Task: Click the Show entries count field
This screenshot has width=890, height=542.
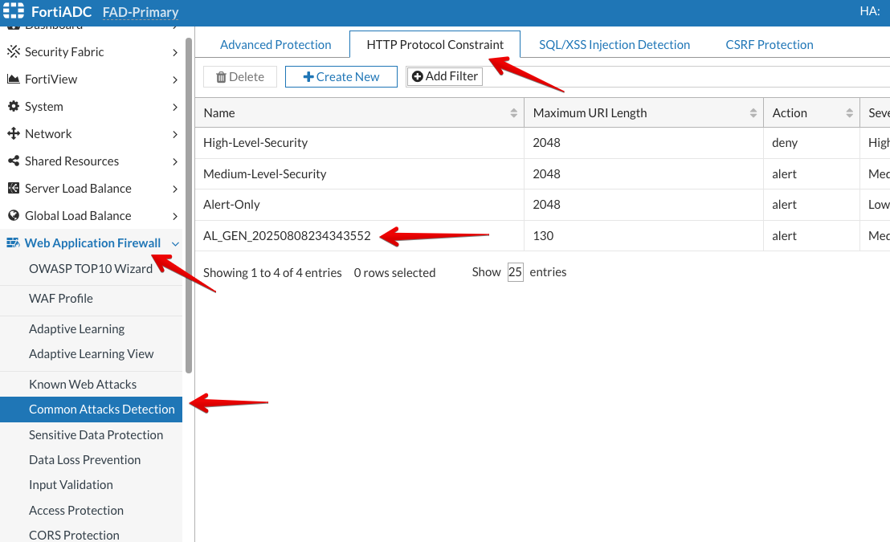Action: (x=515, y=272)
